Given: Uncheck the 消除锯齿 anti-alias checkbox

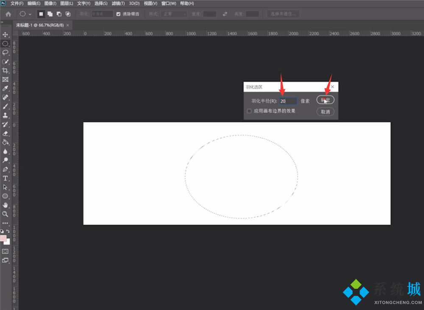Looking at the screenshot, I should pos(119,14).
